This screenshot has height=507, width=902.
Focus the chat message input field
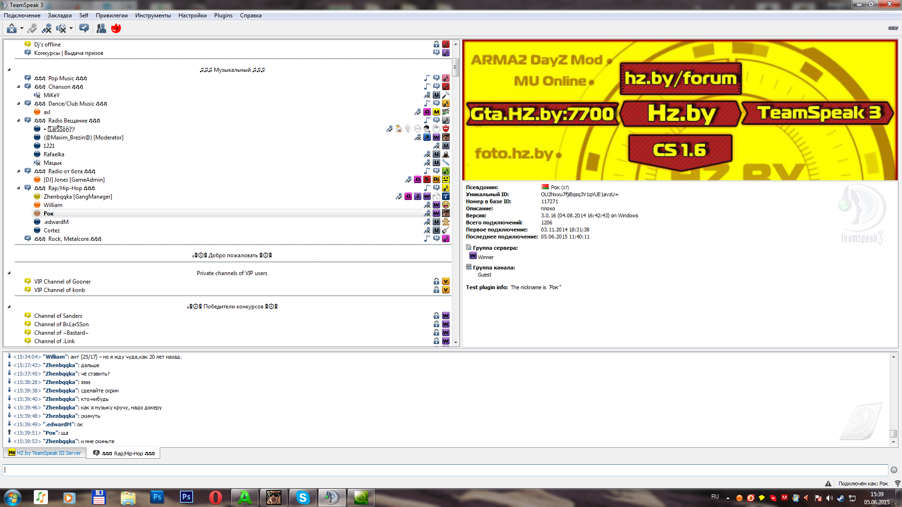tap(445, 470)
